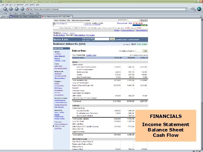
Task: Click the Symbol Lookup link
Action: coord(121,40)
